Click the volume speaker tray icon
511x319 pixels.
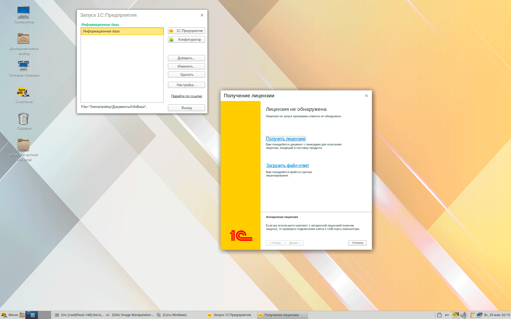(464, 315)
